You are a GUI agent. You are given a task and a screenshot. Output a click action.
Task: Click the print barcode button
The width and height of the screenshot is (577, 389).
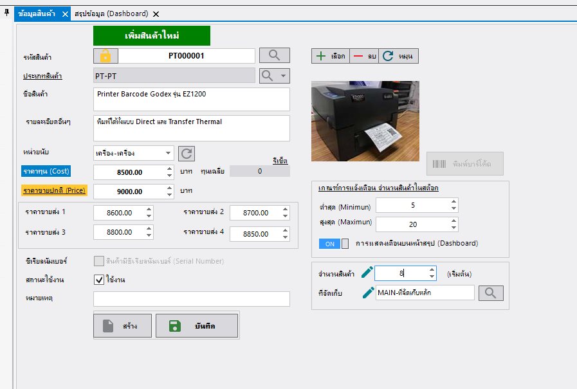(465, 163)
